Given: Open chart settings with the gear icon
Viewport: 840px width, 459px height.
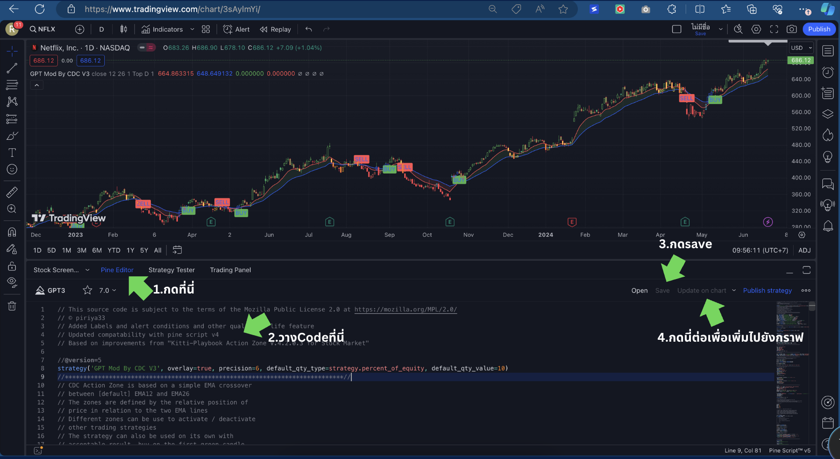Looking at the screenshot, I should (756, 29).
